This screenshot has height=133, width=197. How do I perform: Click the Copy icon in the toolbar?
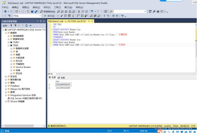click(83, 12)
